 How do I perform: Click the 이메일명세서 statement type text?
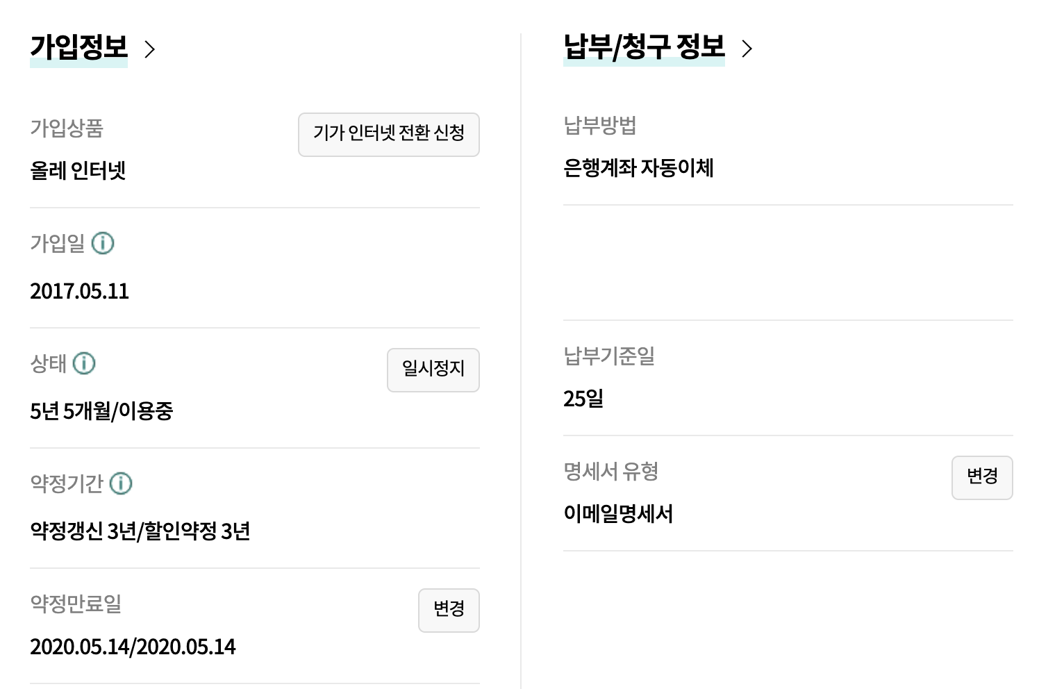point(618,514)
